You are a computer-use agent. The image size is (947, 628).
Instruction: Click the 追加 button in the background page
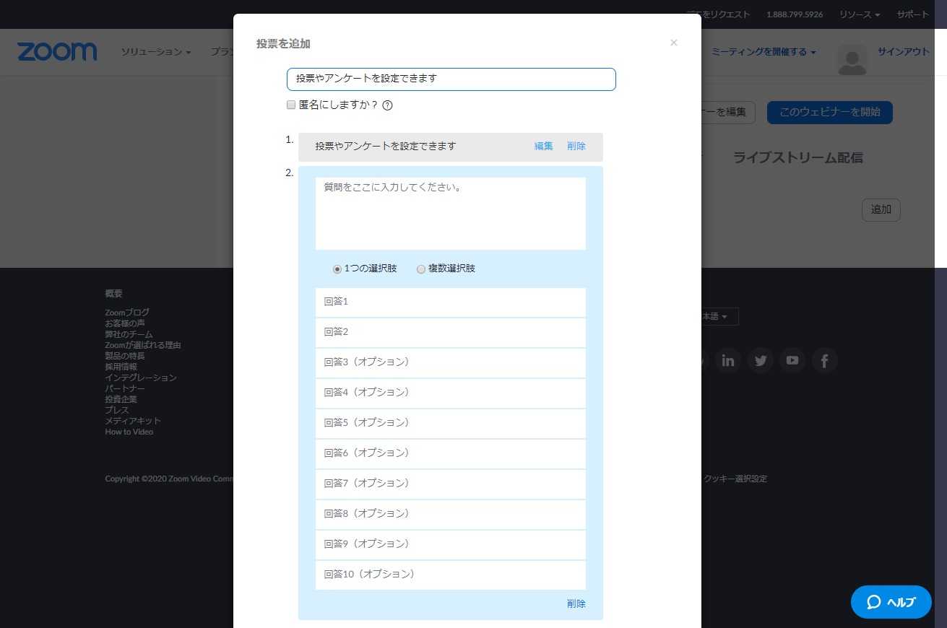pos(881,210)
